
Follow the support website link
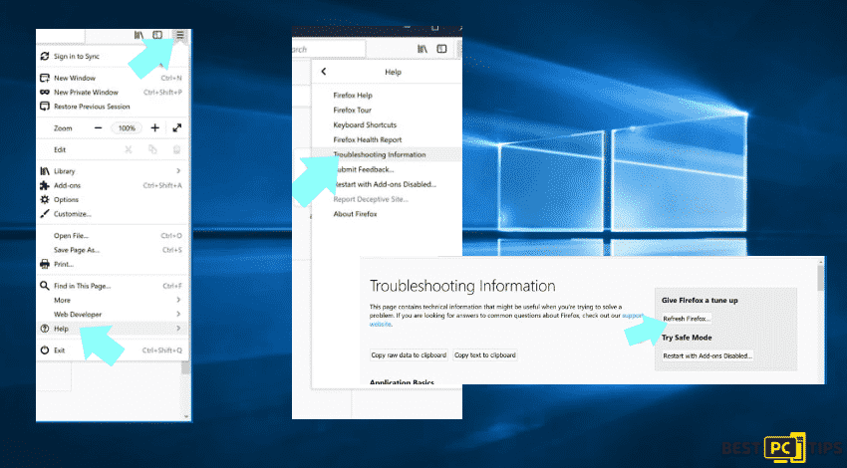(x=633, y=316)
